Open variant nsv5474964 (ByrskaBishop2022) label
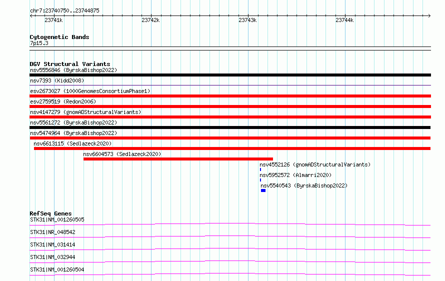The width and height of the screenshot is (445, 281). (x=73, y=133)
